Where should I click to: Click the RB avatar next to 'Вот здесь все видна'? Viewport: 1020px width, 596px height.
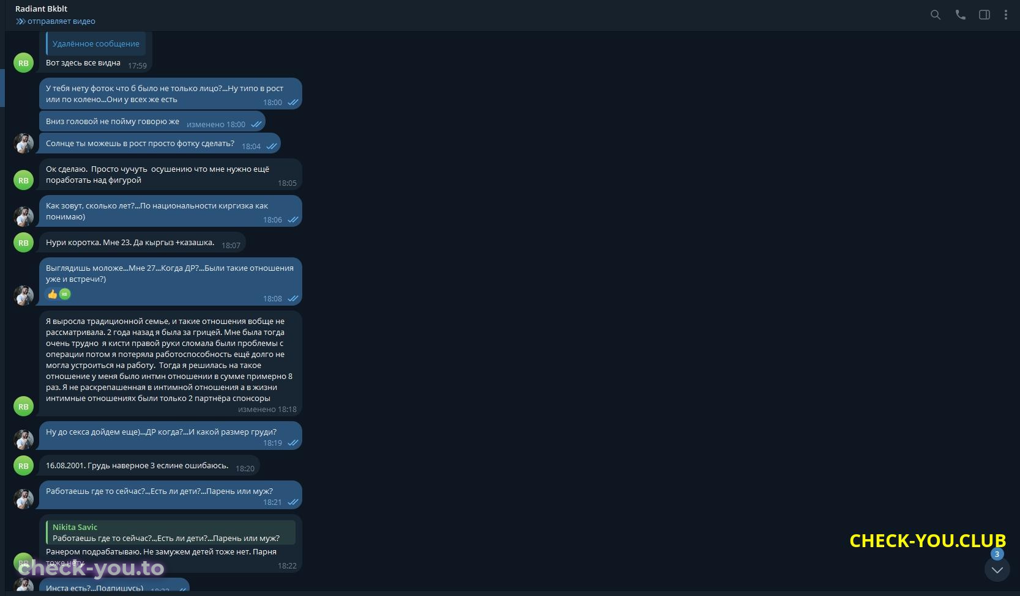click(x=23, y=63)
